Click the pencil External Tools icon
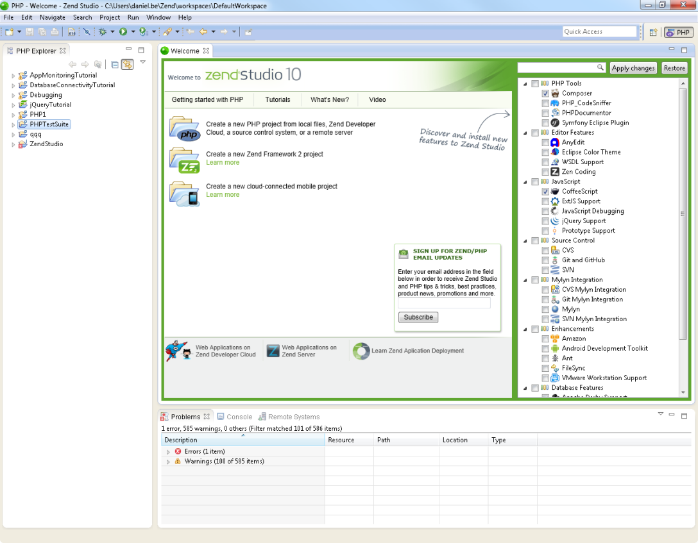The height and width of the screenshot is (543, 698). 167,31
